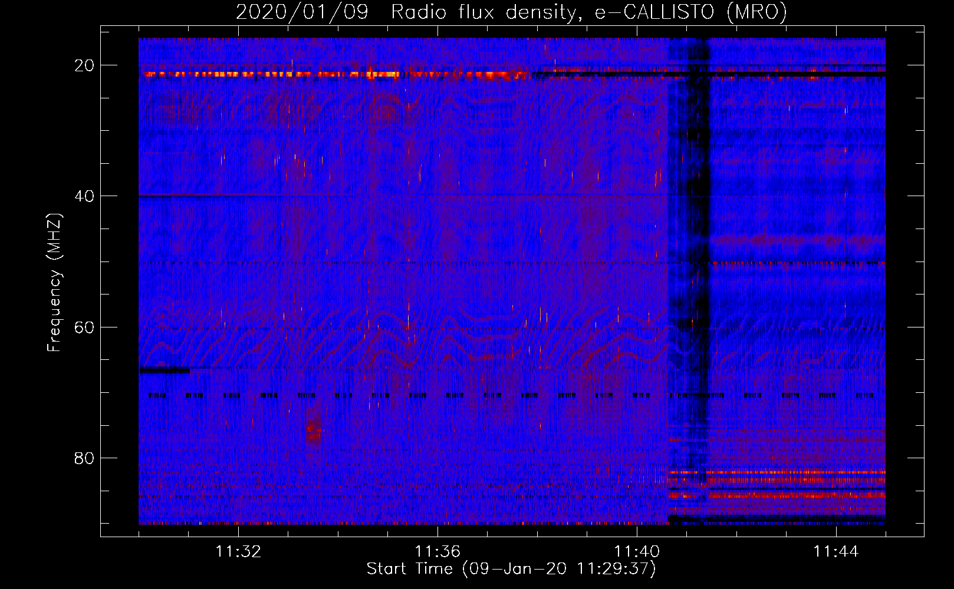Click the frequency tick label '60'

[x=85, y=327]
